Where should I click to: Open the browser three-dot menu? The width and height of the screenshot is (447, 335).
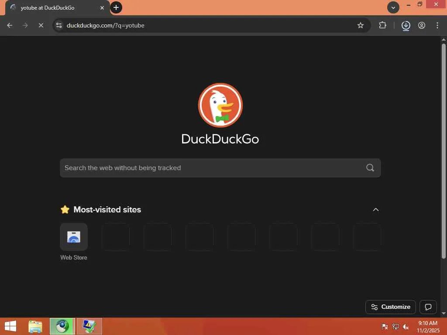(437, 25)
